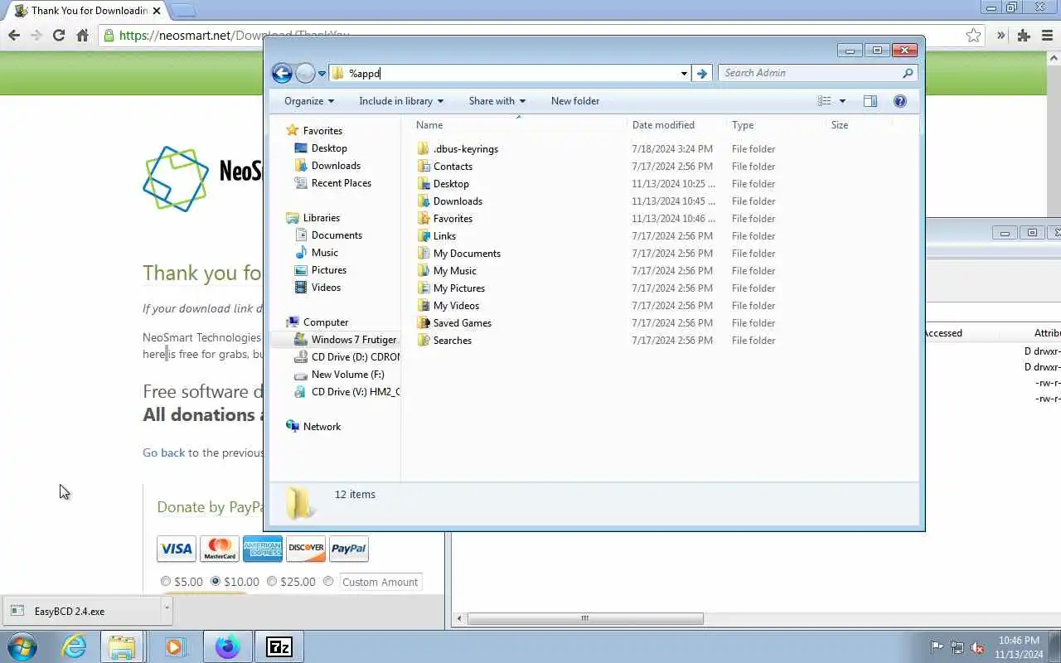This screenshot has width=1061, height=663.
Task: Click the New folder toolbar button
Action: tap(575, 101)
